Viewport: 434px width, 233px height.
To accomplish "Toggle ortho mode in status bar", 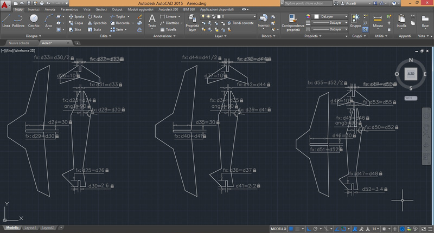I will click(309, 228).
